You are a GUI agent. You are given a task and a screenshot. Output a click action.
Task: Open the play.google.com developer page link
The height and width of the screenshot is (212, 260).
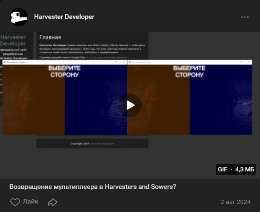(x=109, y=58)
